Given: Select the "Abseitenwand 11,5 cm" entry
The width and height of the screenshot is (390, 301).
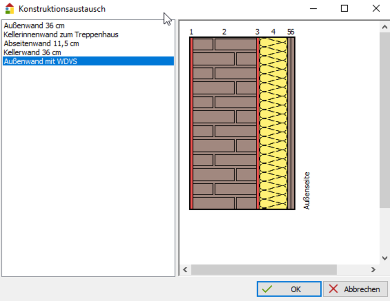Looking at the screenshot, I should pyautogui.click(x=41, y=44).
